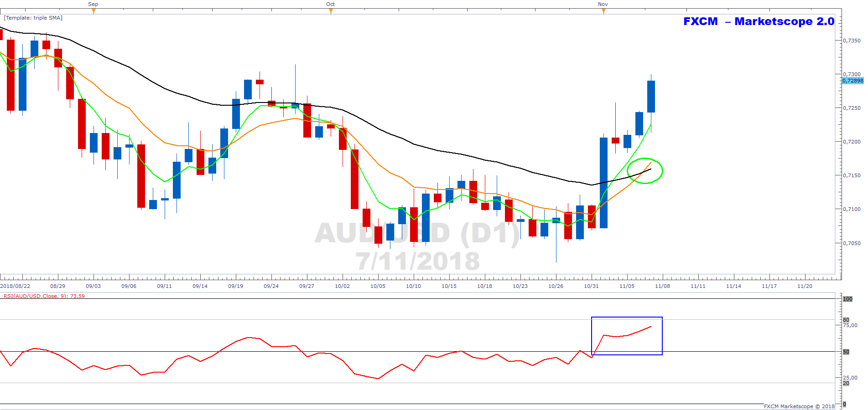
Task: Select the 10/10 date on the time axis
Action: pos(414,286)
